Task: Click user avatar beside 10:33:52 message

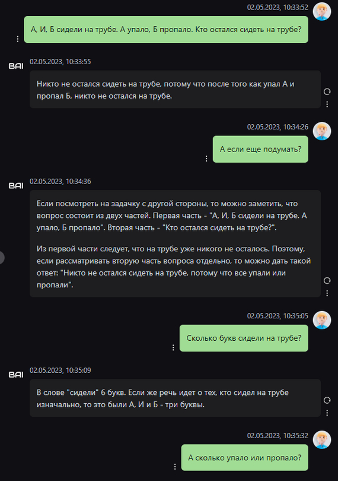Action: (x=322, y=11)
